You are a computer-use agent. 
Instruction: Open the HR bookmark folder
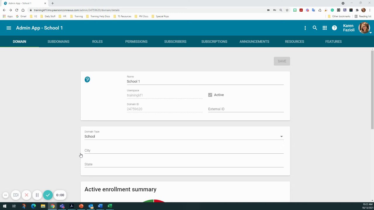click(63, 16)
